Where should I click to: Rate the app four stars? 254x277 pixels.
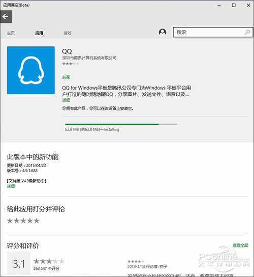(x=30, y=220)
